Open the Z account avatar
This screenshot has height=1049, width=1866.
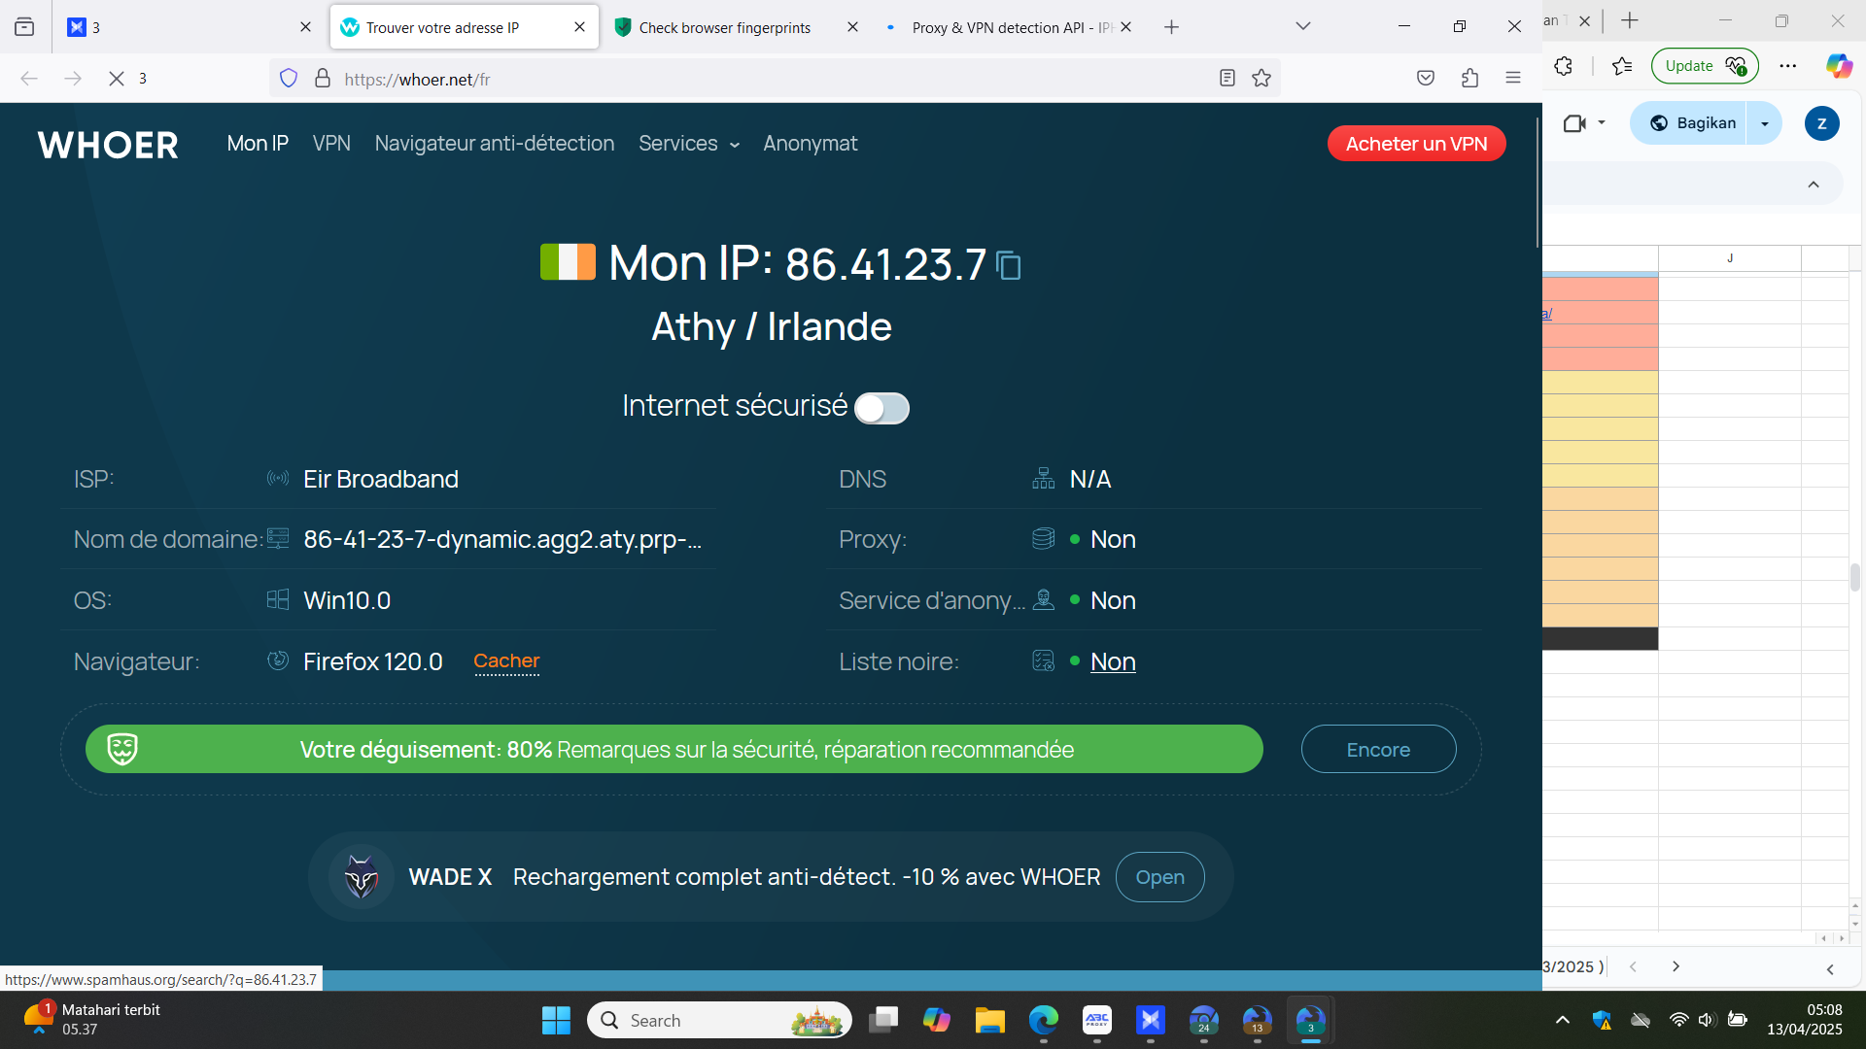1821,123
